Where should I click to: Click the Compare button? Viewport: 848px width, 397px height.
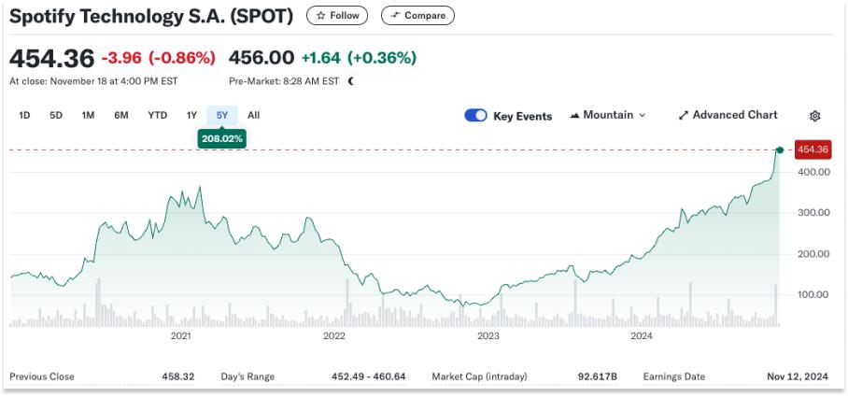point(417,16)
